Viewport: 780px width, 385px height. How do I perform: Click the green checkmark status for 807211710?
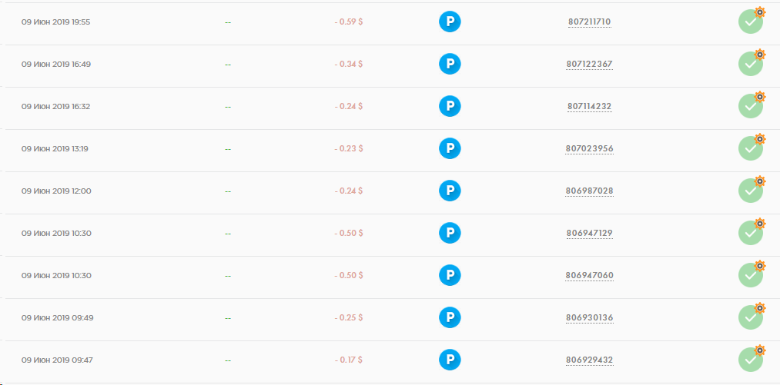(x=751, y=22)
